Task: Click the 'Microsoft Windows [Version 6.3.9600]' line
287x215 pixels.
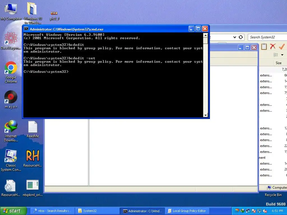Action: click(x=64, y=34)
